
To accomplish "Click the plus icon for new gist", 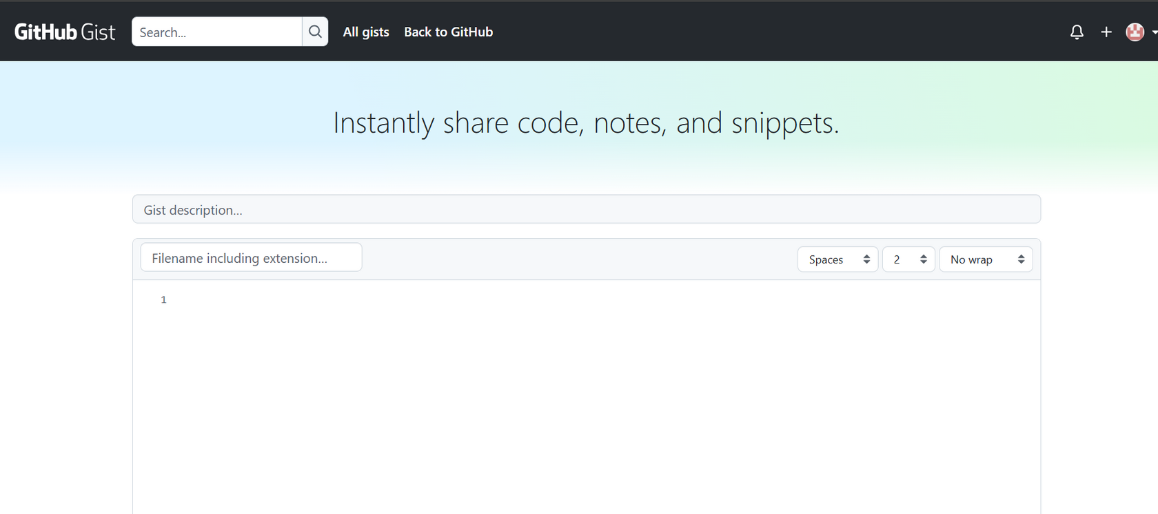I will [1106, 32].
